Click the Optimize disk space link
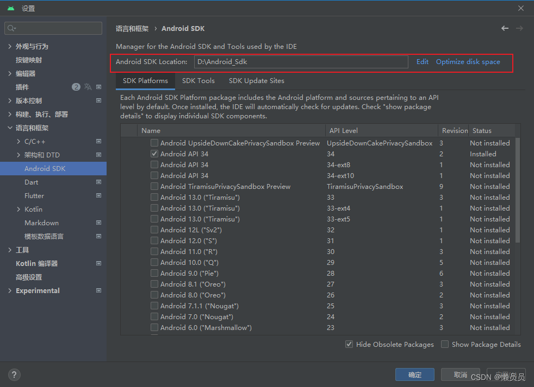 [x=469, y=61]
